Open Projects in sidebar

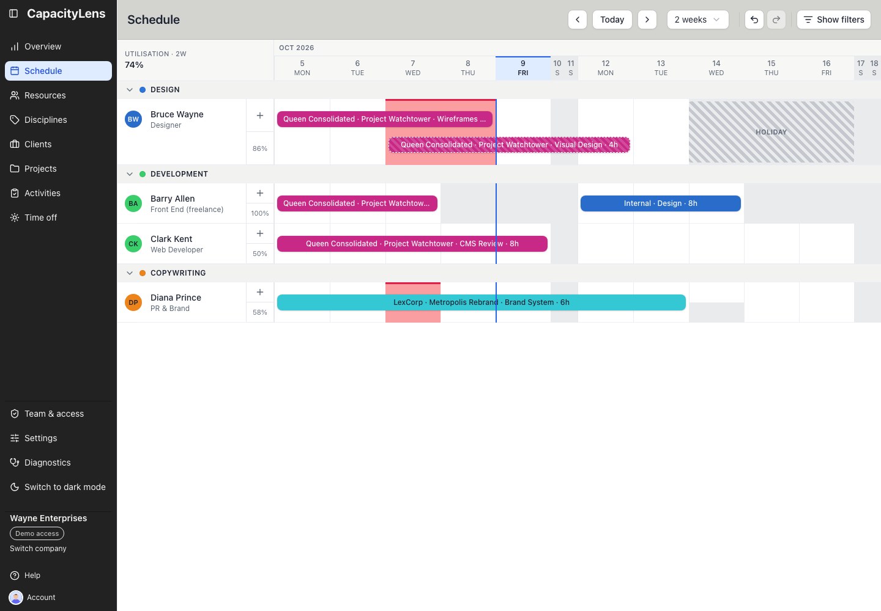click(58, 169)
